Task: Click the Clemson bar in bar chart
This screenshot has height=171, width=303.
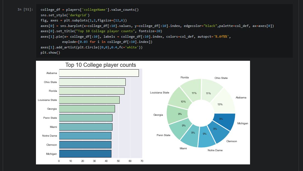Action: coord(85,145)
